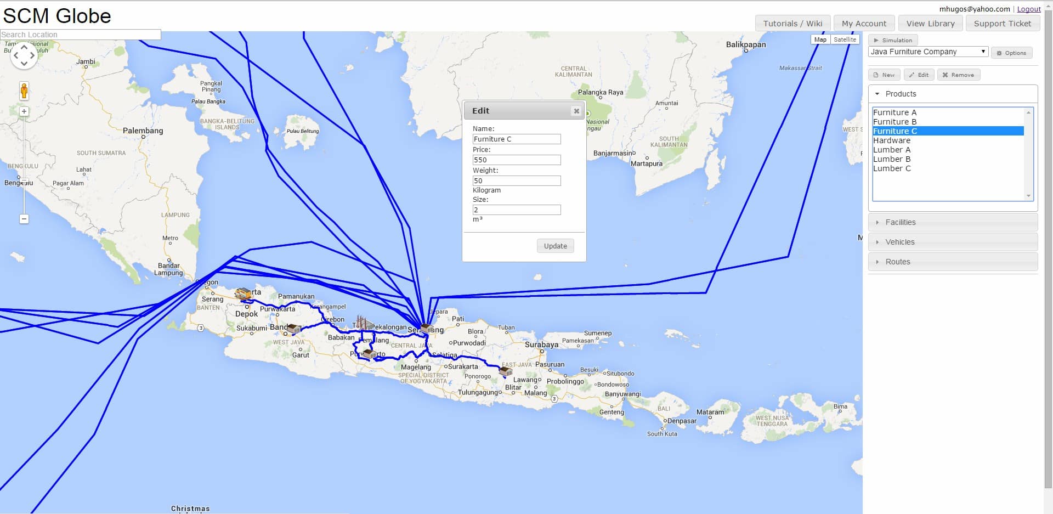Pan map down with navigation arrow
1053x514 pixels.
coord(24,64)
